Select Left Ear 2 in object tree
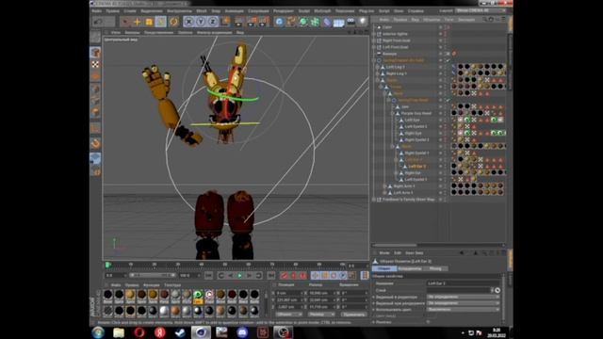 click(x=416, y=167)
